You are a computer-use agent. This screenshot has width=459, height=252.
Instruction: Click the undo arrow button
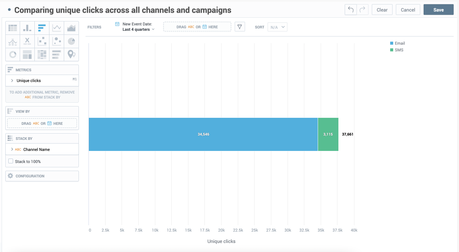pos(351,10)
